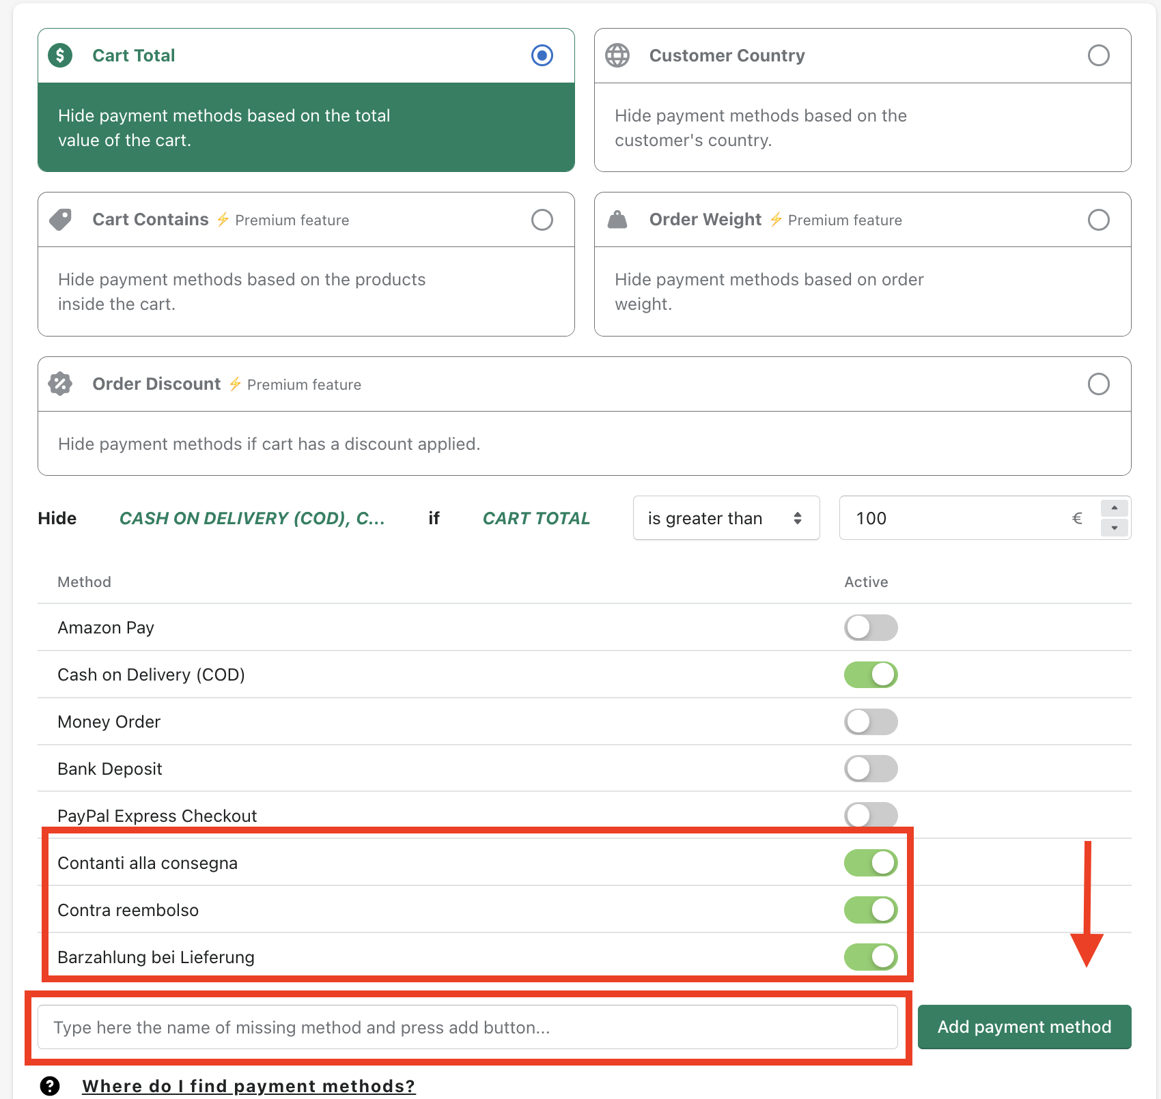Click the 'Contanti alla consegna' method name
The width and height of the screenshot is (1161, 1099).
(x=148, y=863)
